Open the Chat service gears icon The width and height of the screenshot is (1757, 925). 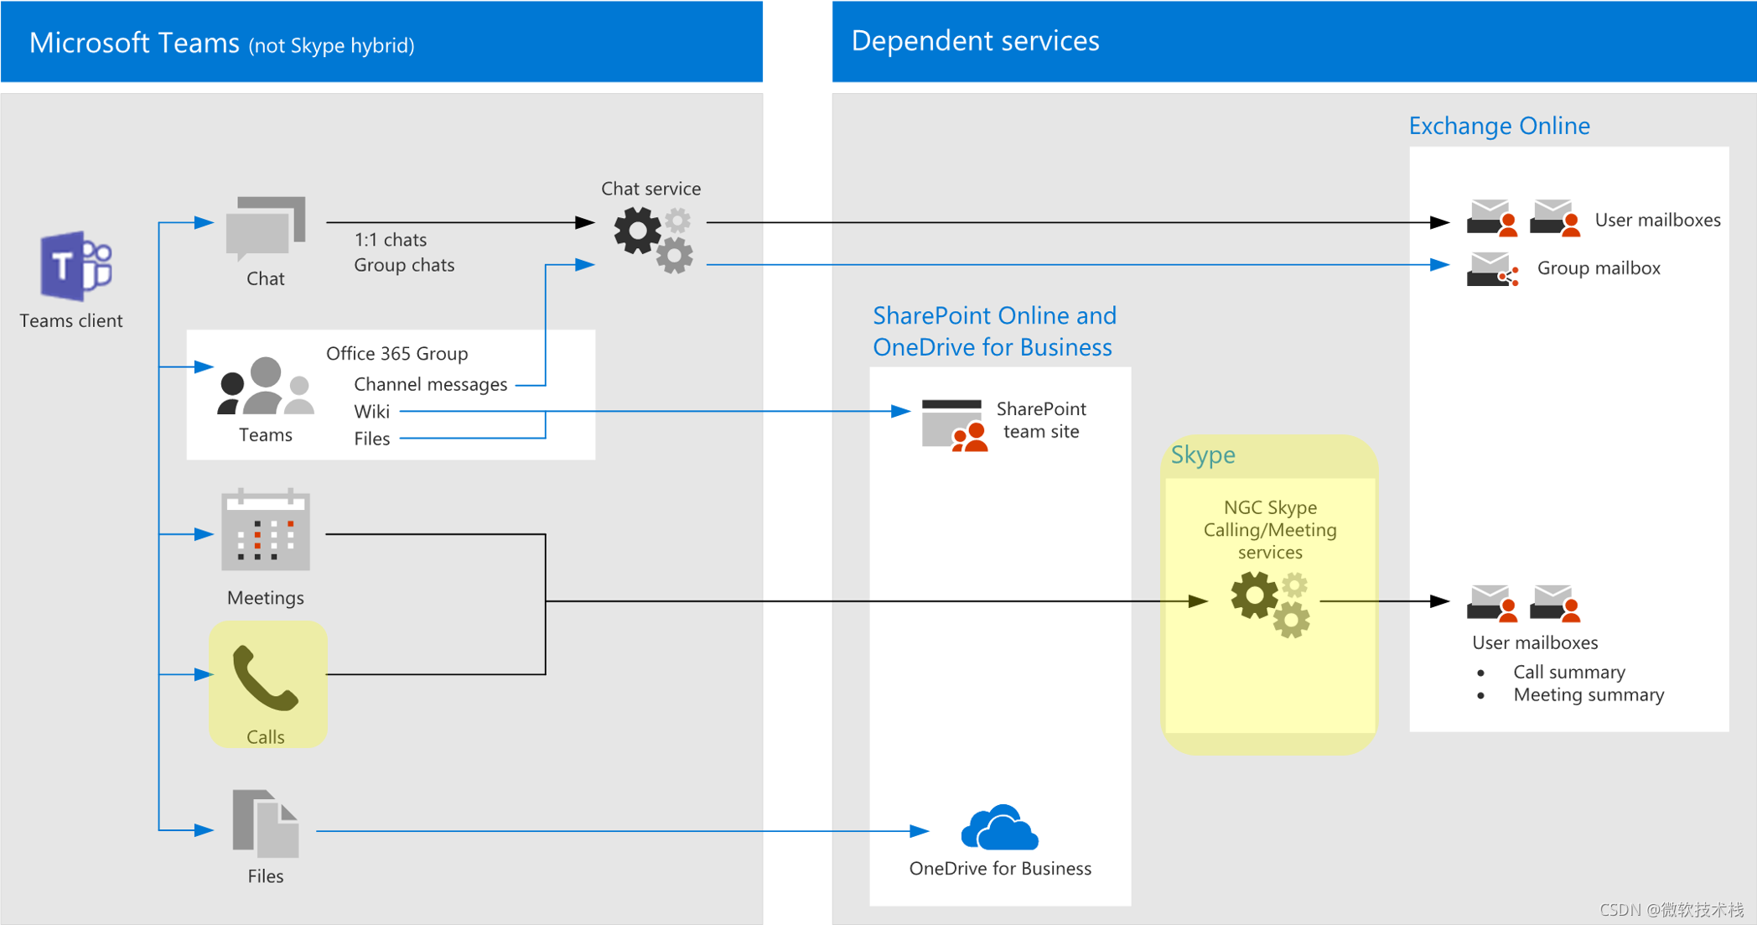point(654,235)
